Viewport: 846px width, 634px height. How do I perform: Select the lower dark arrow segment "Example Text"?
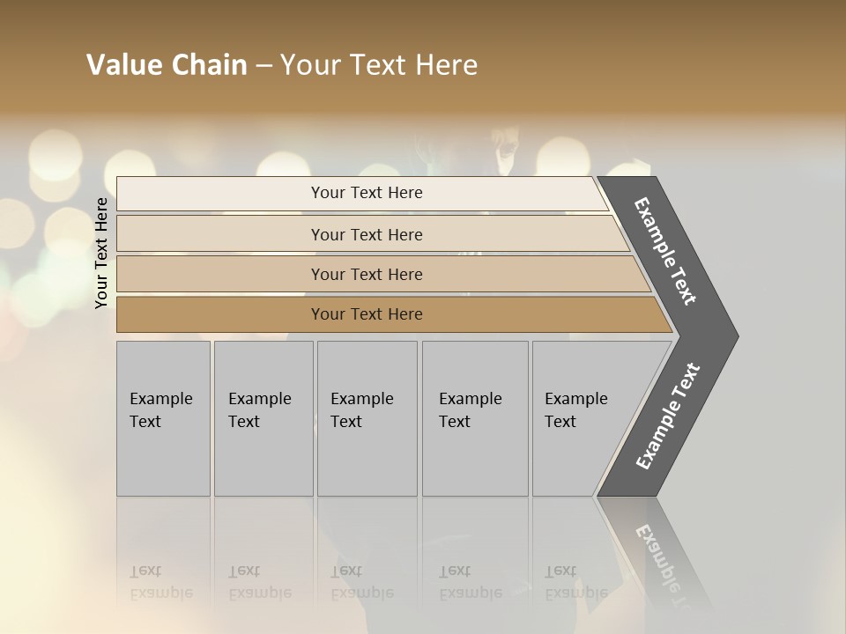(668, 416)
